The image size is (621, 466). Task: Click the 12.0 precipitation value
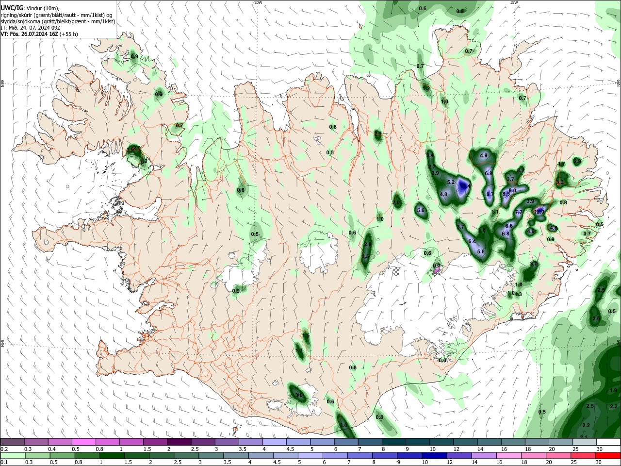pos(539,212)
